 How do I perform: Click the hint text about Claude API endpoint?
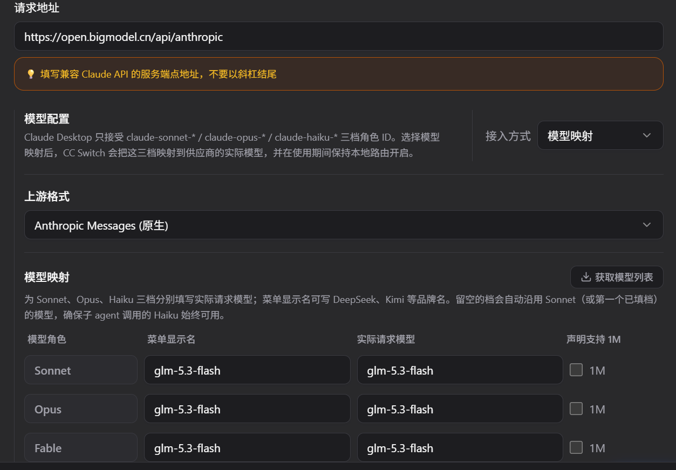pos(159,74)
